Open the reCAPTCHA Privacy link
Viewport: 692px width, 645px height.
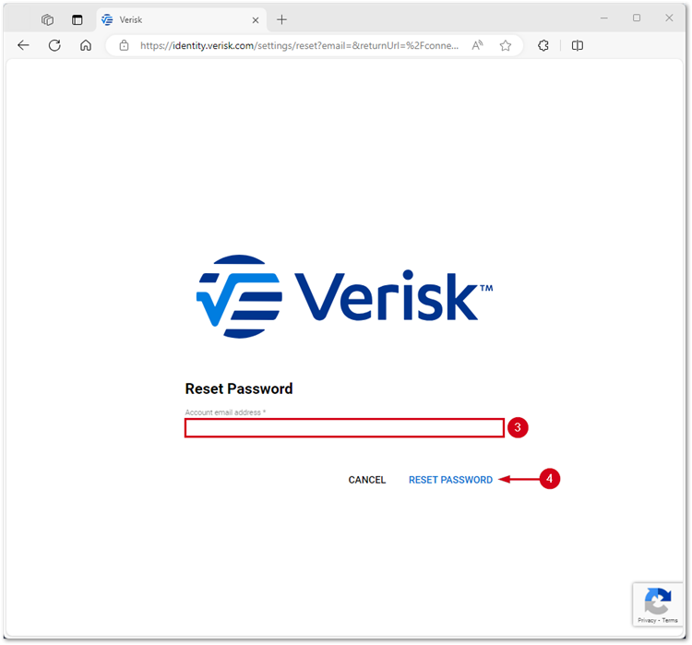point(647,620)
